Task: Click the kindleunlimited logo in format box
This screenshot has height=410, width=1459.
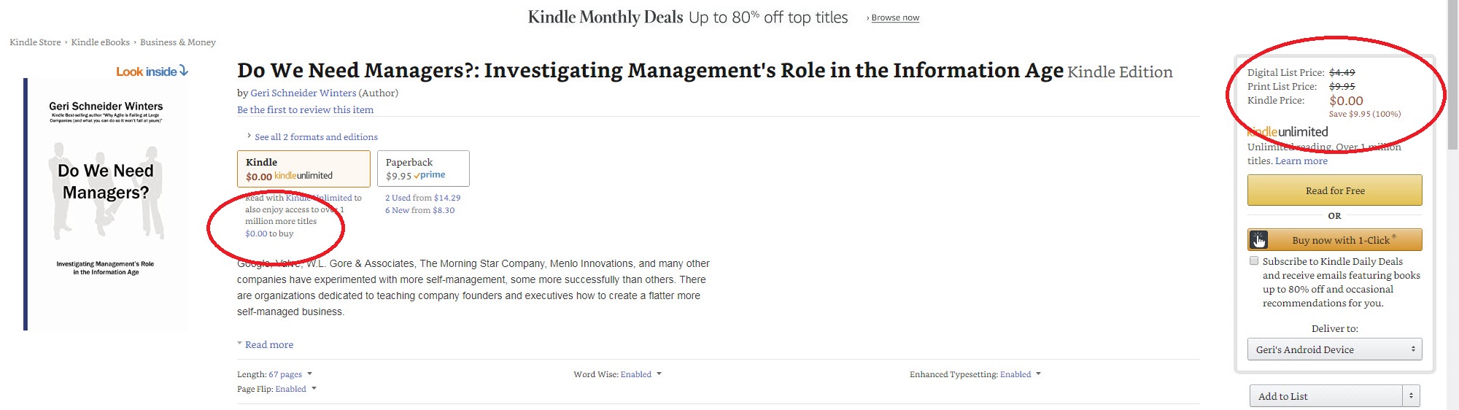Action: click(303, 176)
